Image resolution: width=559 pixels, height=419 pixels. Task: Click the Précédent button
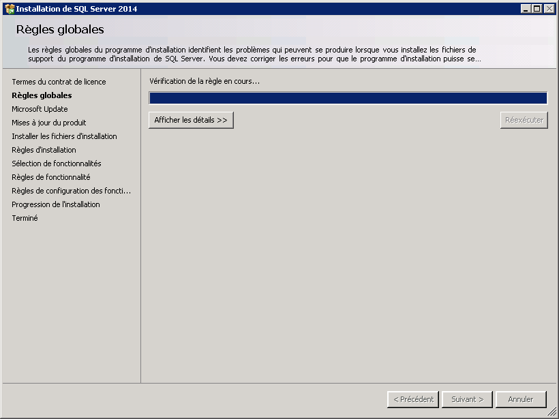(412, 399)
